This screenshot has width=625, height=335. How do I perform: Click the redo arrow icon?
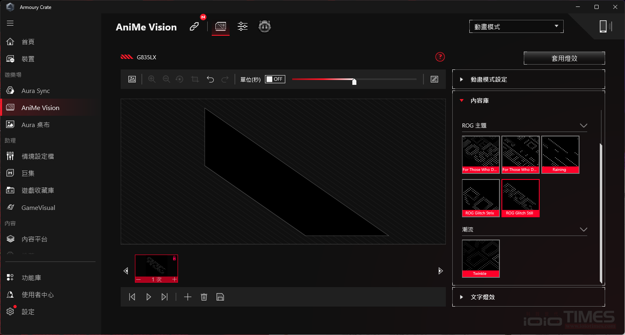[x=225, y=79]
